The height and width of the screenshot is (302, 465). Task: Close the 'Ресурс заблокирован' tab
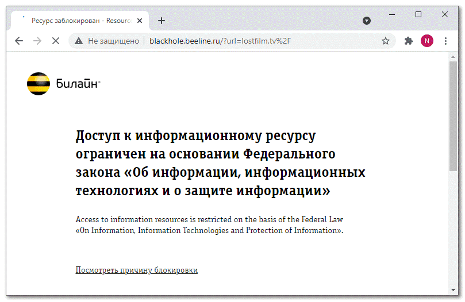pyautogui.click(x=140, y=21)
